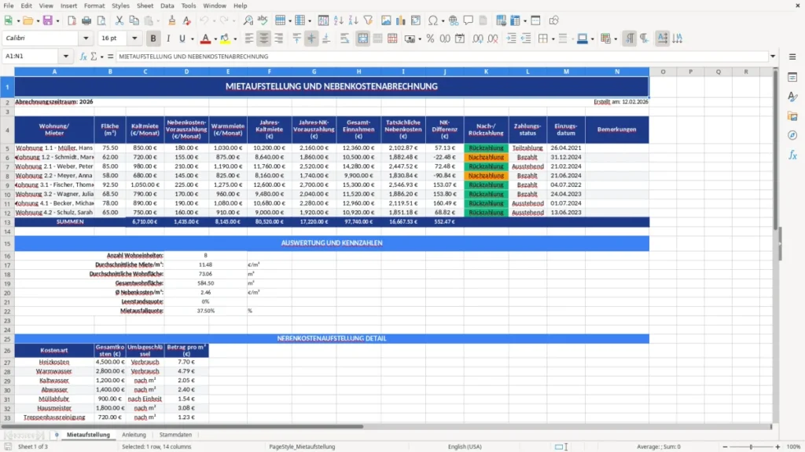Add decimal place icon
This screenshot has width=805, height=452.
(478, 38)
